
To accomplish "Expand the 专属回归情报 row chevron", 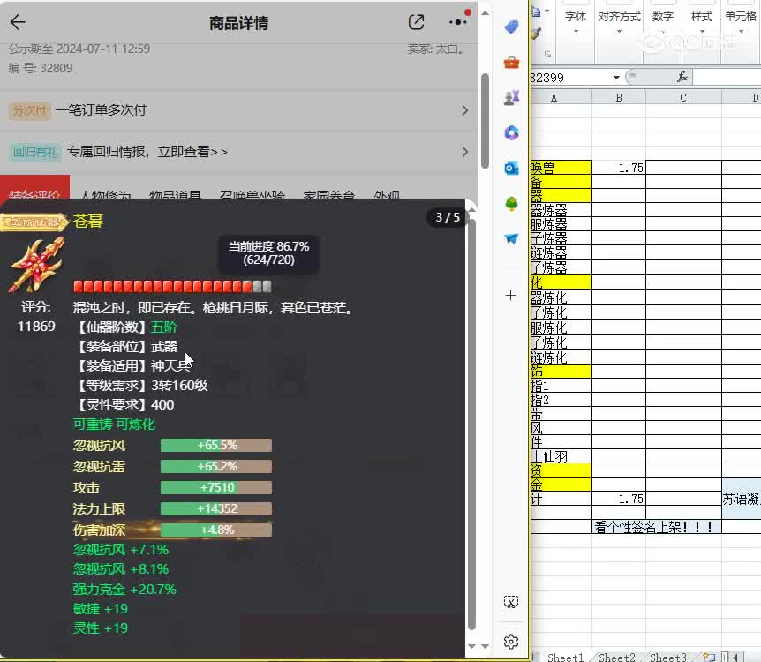I will 464,152.
